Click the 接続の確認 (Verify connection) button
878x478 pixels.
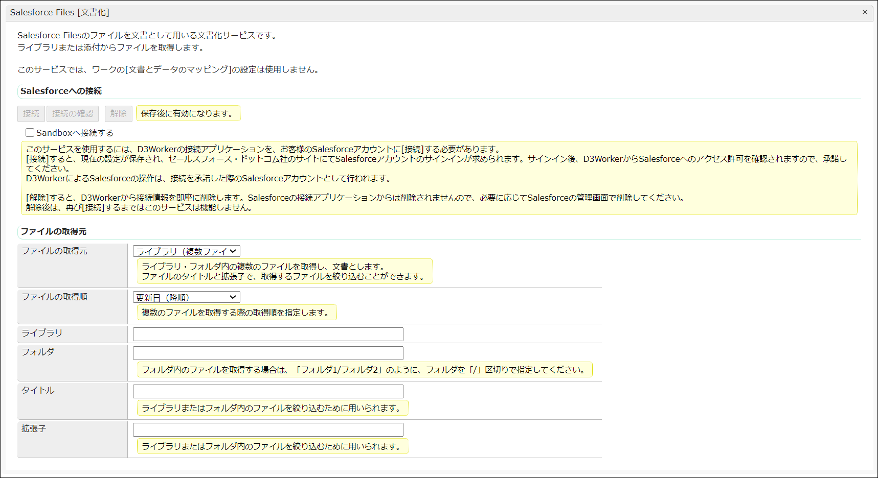click(72, 113)
